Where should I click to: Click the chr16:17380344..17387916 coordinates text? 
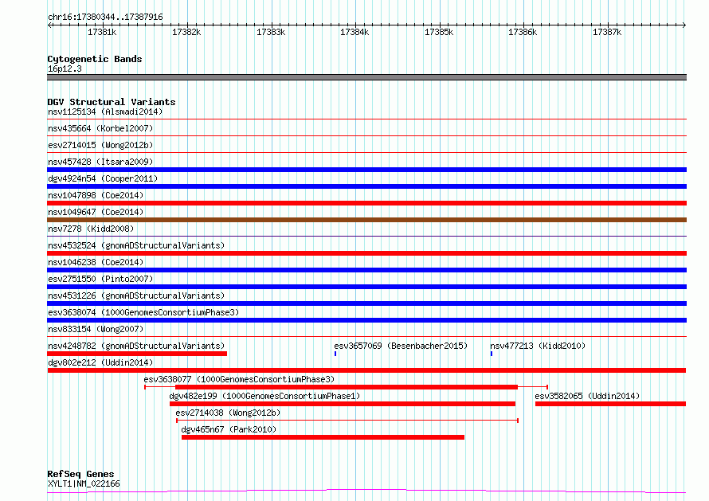[x=105, y=18]
